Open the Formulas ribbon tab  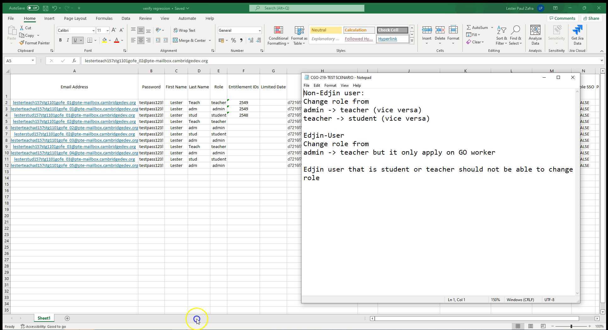point(104,19)
